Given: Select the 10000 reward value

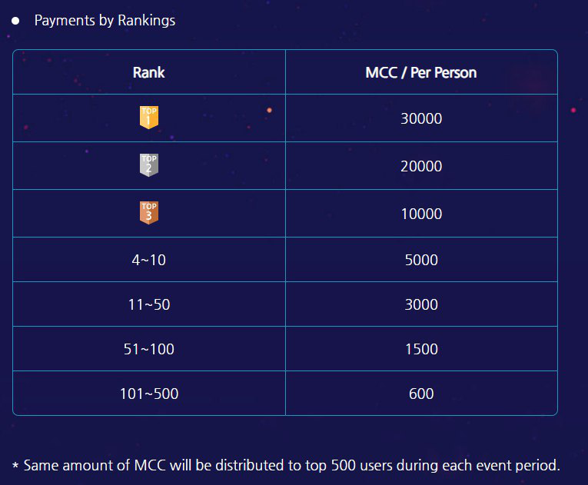Looking at the screenshot, I should point(421,214).
